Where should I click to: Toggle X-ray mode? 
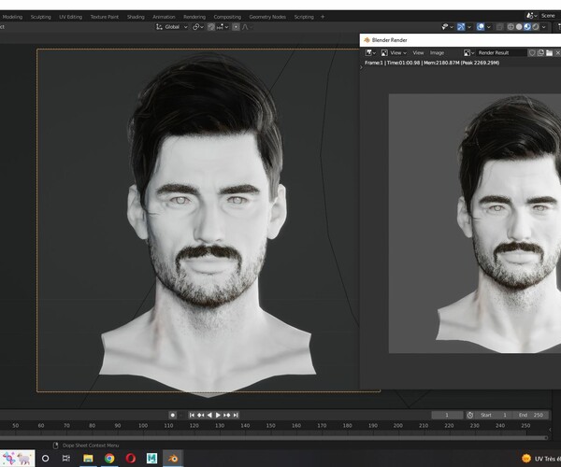500,27
